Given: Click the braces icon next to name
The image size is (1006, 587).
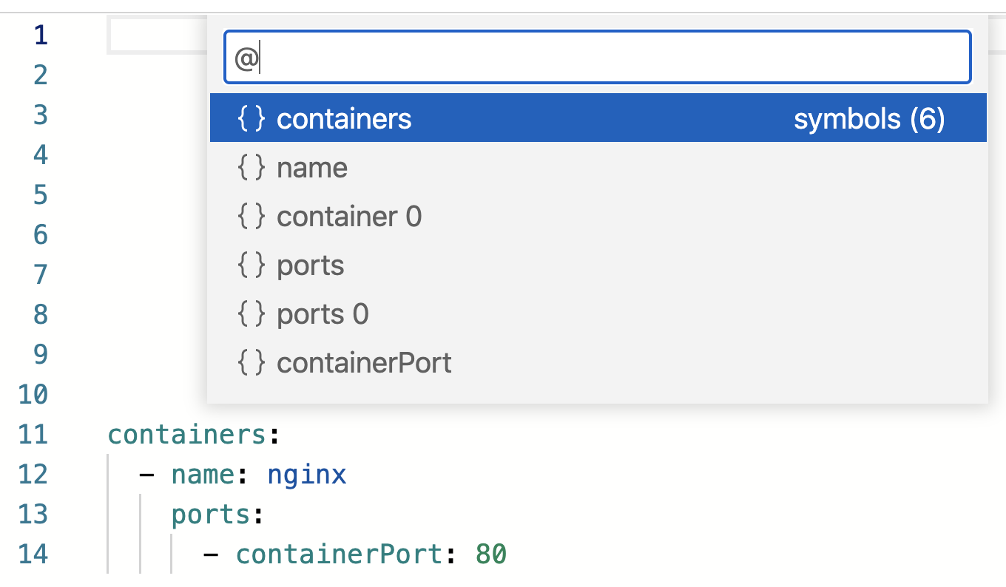Looking at the screenshot, I should [251, 168].
